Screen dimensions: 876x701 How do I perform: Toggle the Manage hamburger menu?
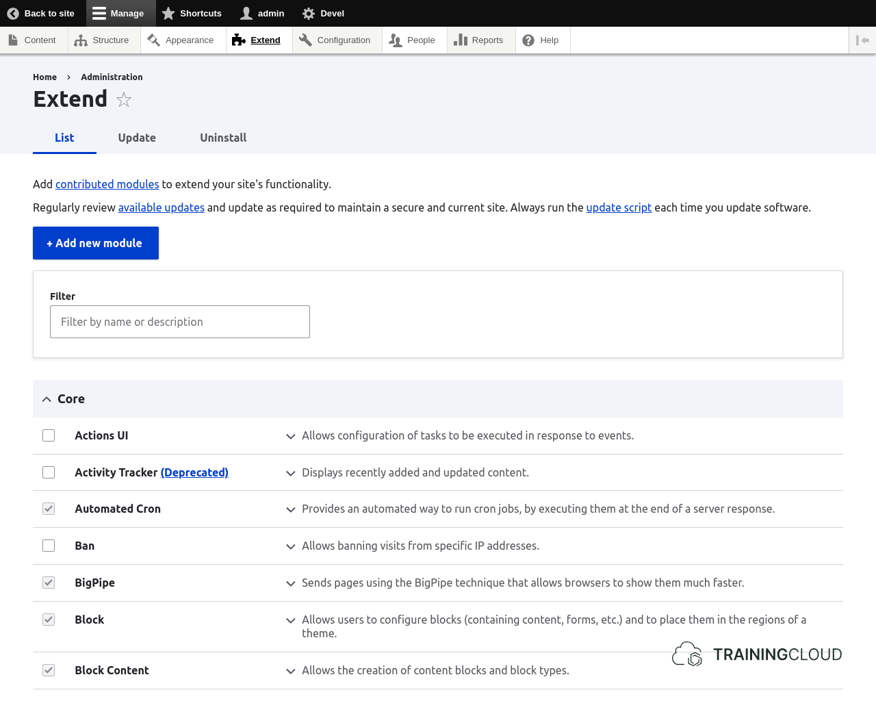[99, 13]
